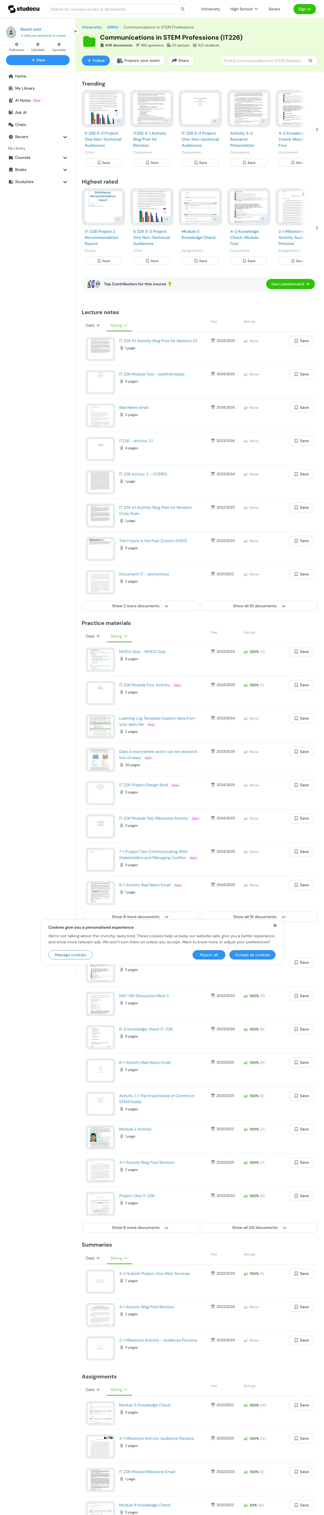Viewport: 324px width, 1515px height.
Task: Open My Library in sidebar
Action: coord(25,88)
